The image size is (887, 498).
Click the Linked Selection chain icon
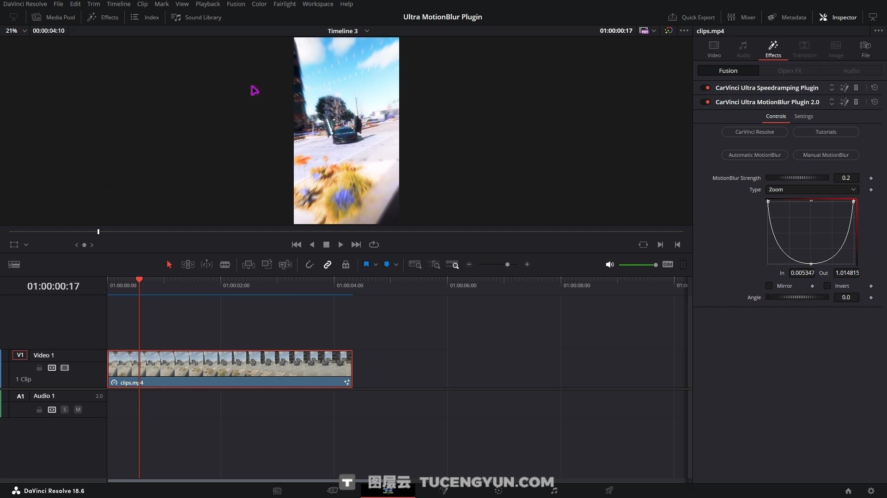click(x=328, y=265)
